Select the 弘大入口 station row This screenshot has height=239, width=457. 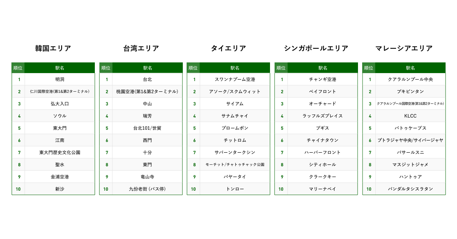click(x=60, y=104)
